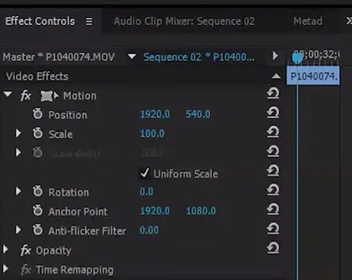Reset the Position parameter

click(x=273, y=113)
